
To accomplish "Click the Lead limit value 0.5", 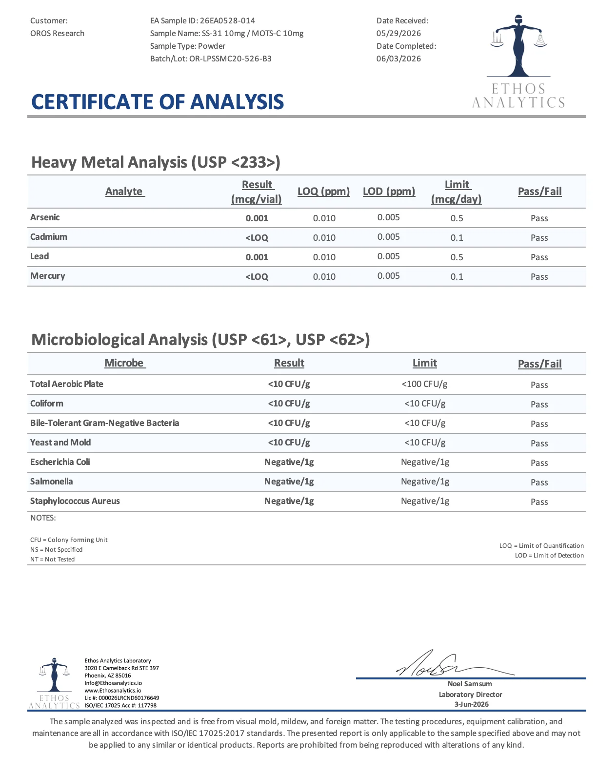I will point(457,257).
